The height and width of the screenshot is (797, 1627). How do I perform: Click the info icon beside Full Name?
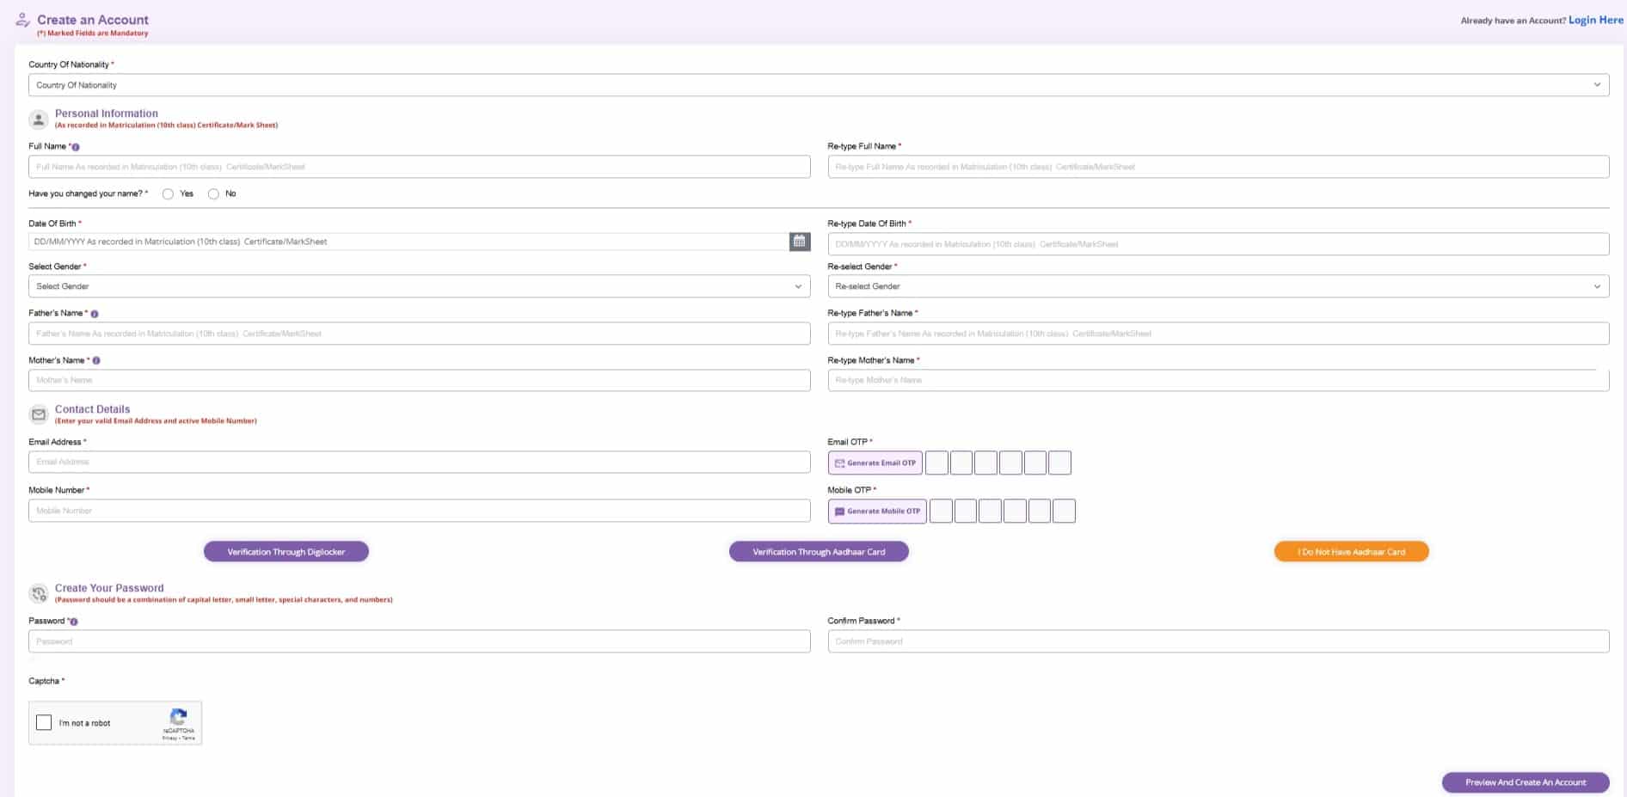click(76, 147)
